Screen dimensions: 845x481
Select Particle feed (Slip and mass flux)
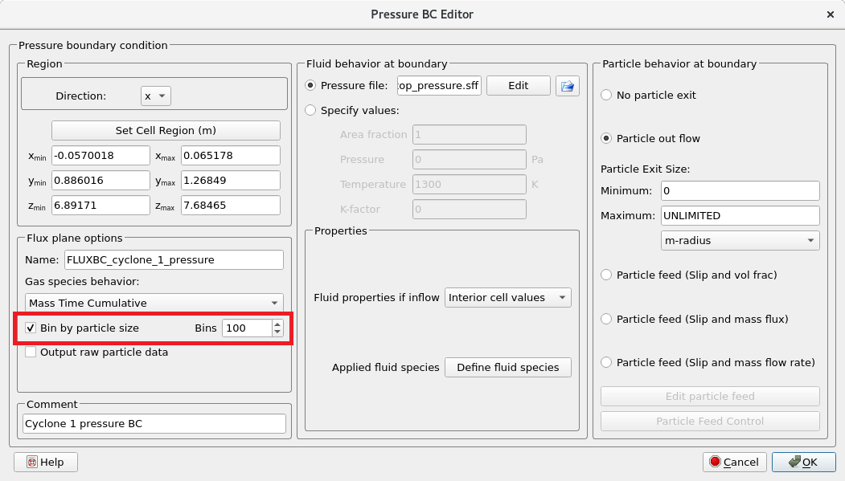coord(607,319)
